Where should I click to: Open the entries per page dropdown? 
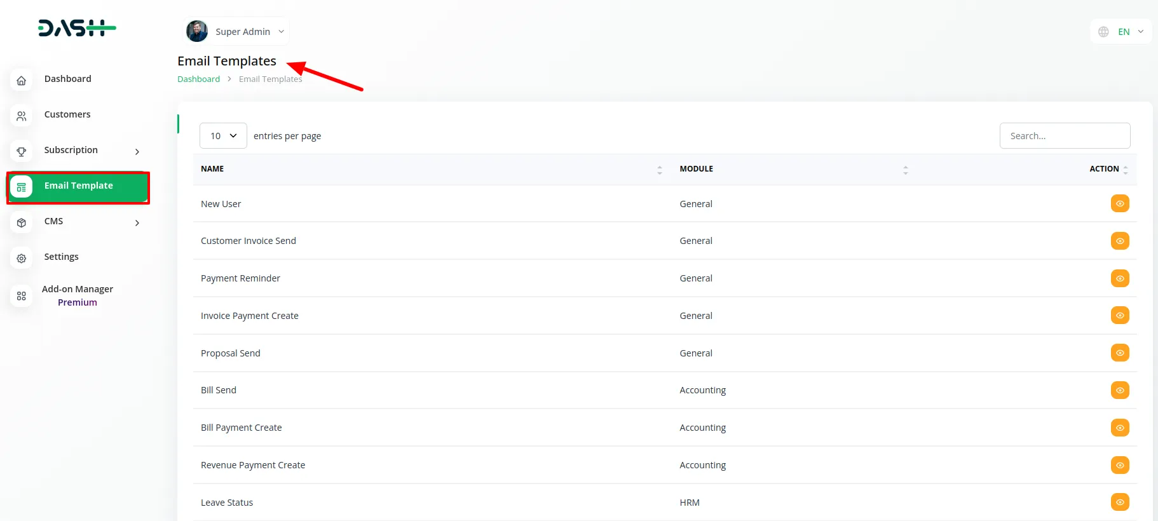coord(223,136)
